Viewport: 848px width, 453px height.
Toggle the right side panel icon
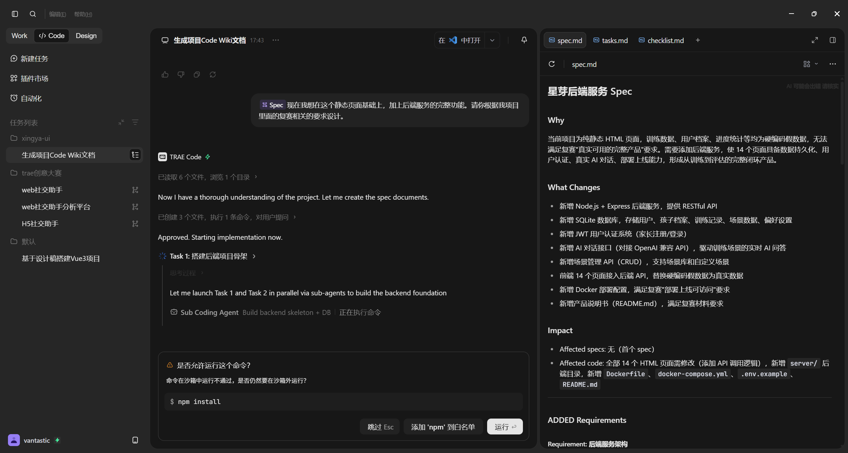(832, 40)
